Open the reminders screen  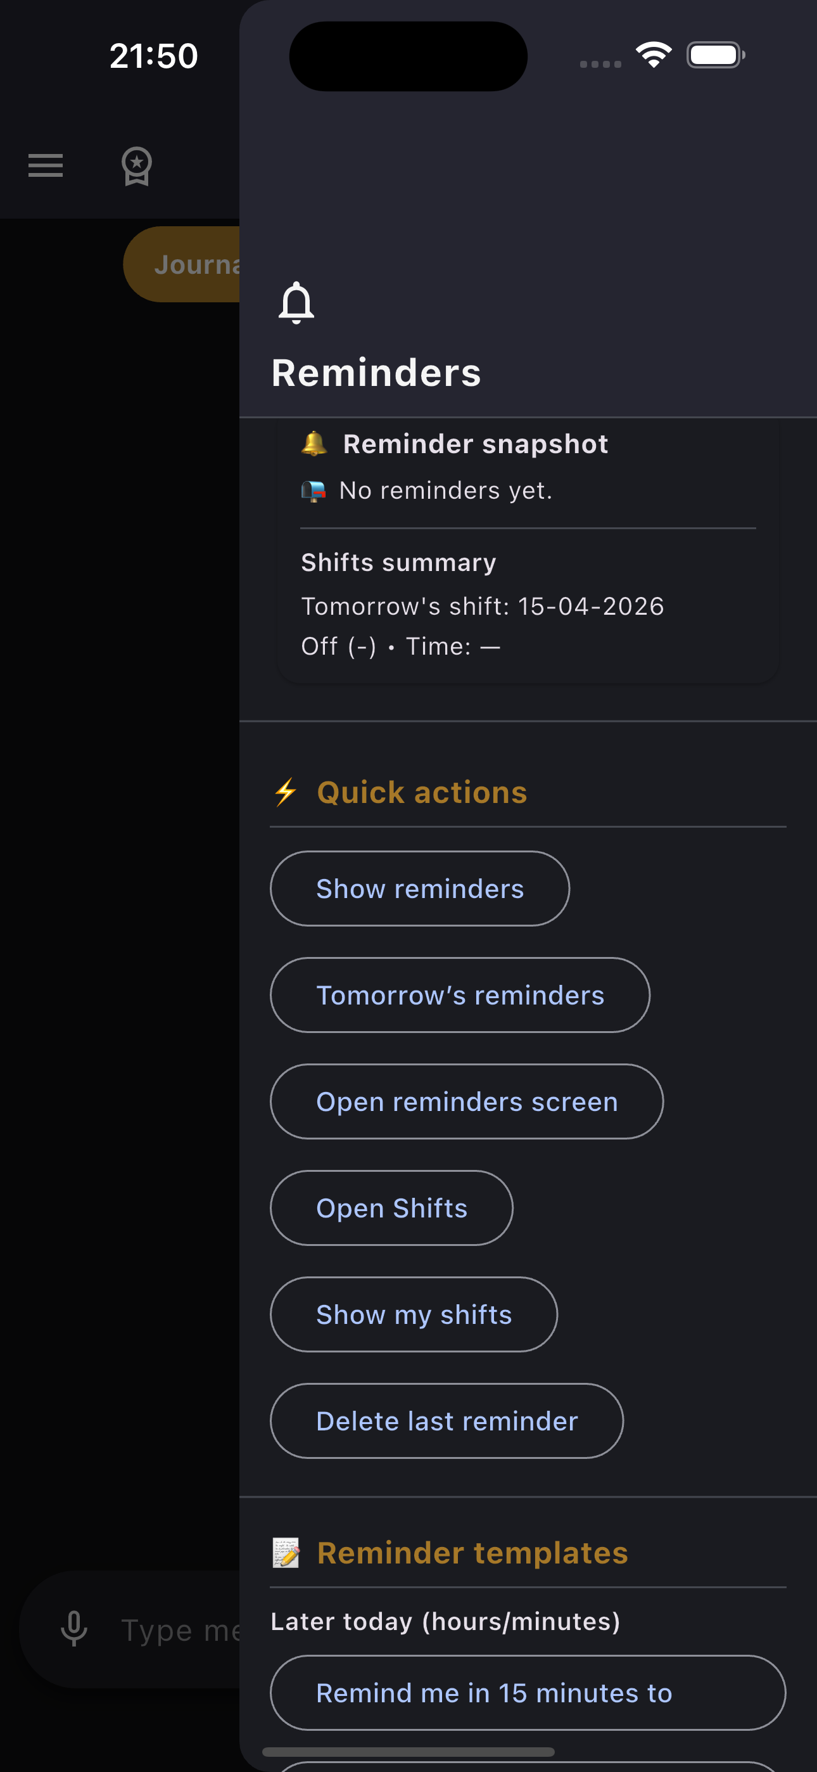[466, 1101]
